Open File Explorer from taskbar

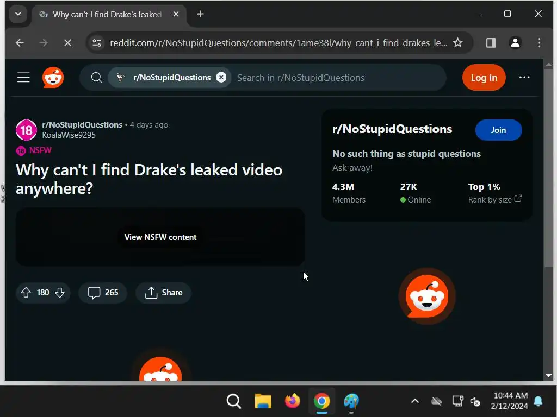tap(263, 401)
